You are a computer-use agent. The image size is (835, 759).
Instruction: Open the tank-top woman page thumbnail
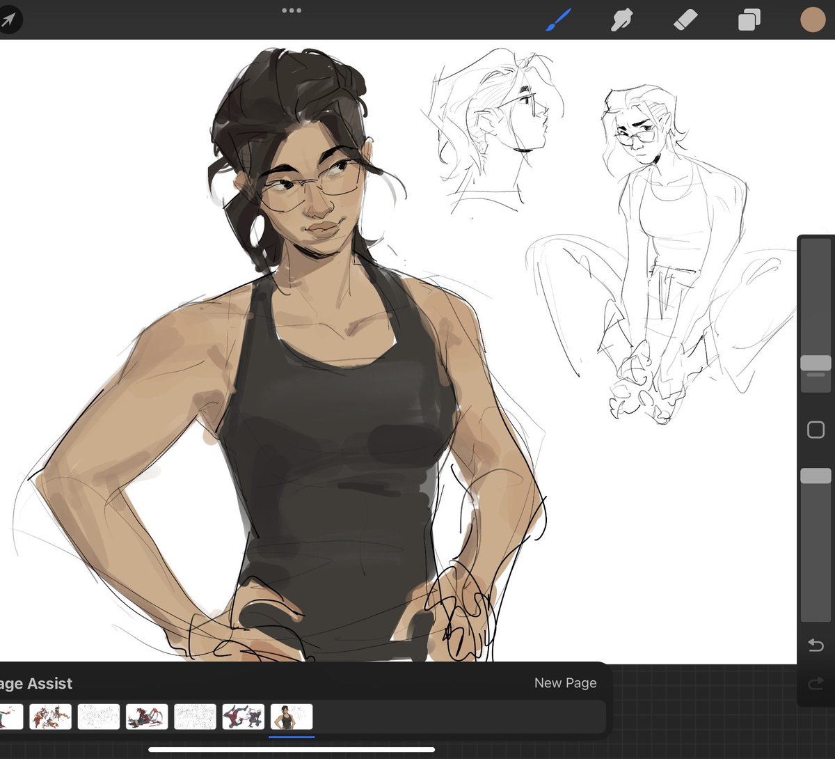[292, 717]
